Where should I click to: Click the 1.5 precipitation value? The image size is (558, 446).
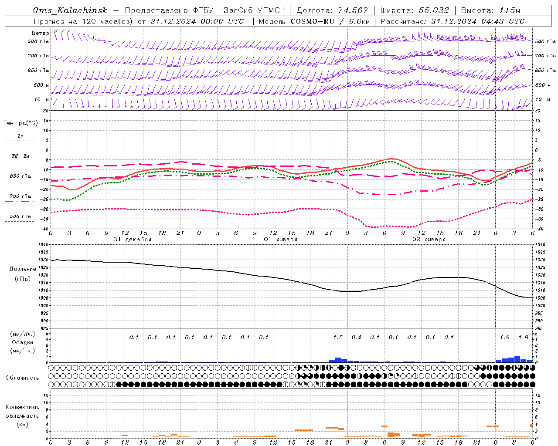coord(338,337)
